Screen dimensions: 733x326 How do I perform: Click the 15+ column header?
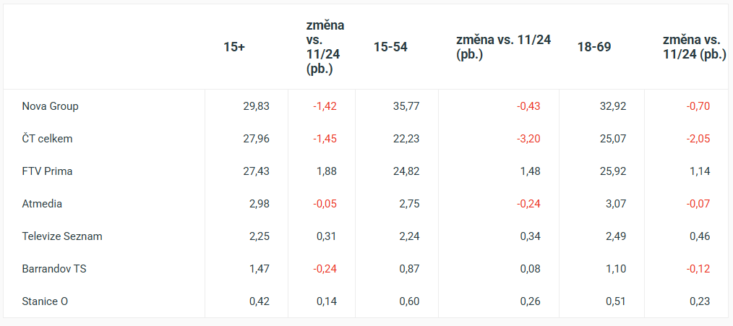(234, 47)
